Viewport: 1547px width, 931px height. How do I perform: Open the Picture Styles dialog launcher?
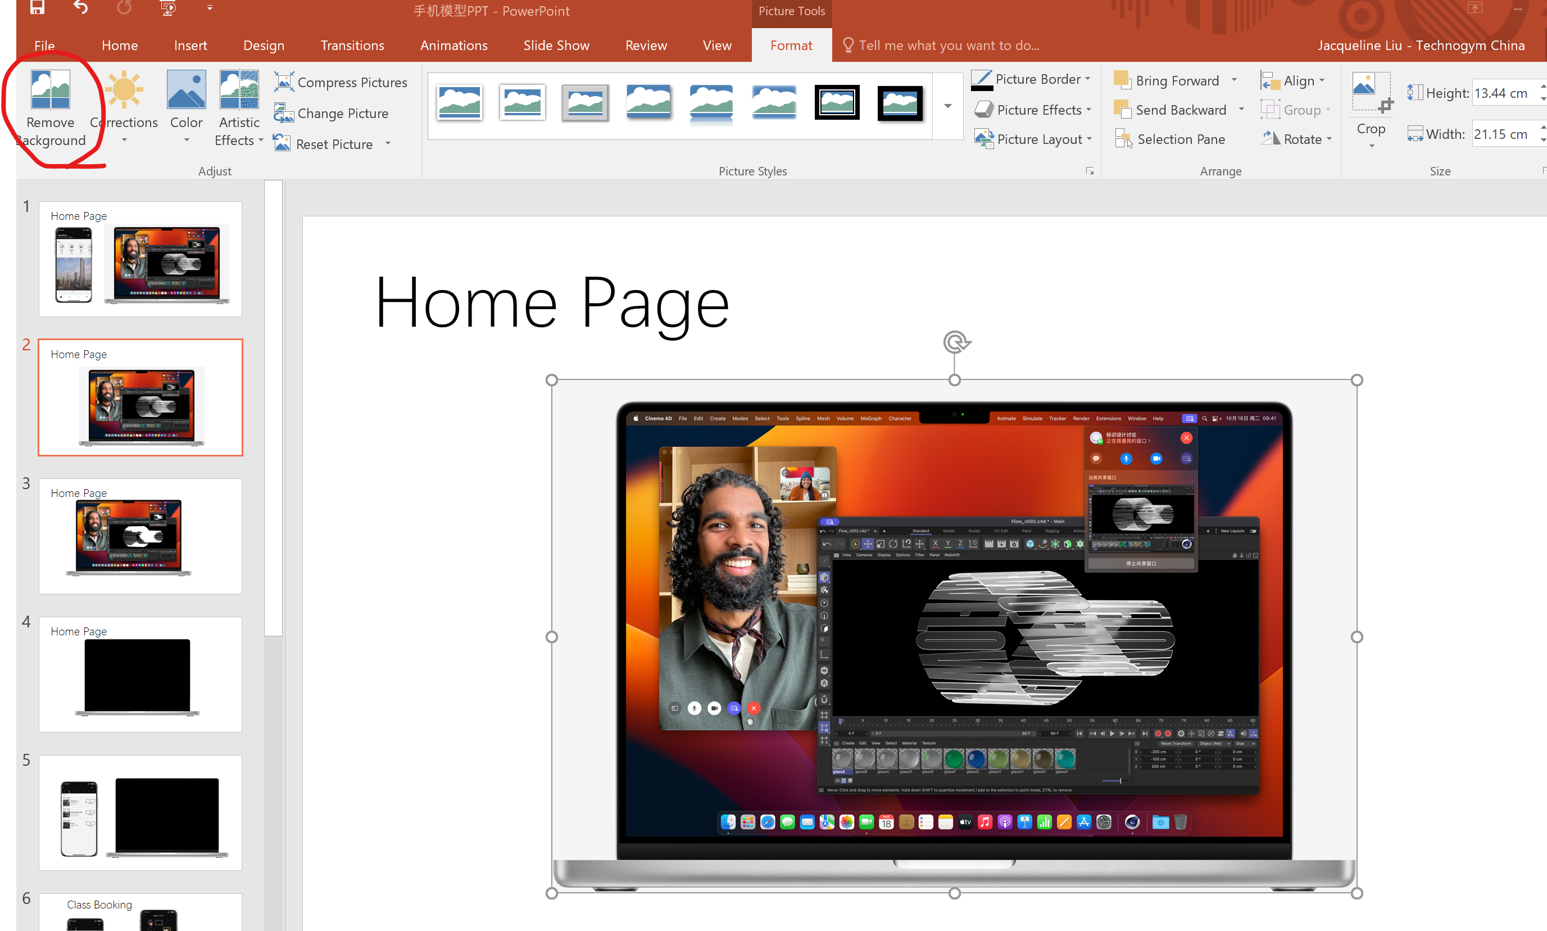coord(1090,171)
